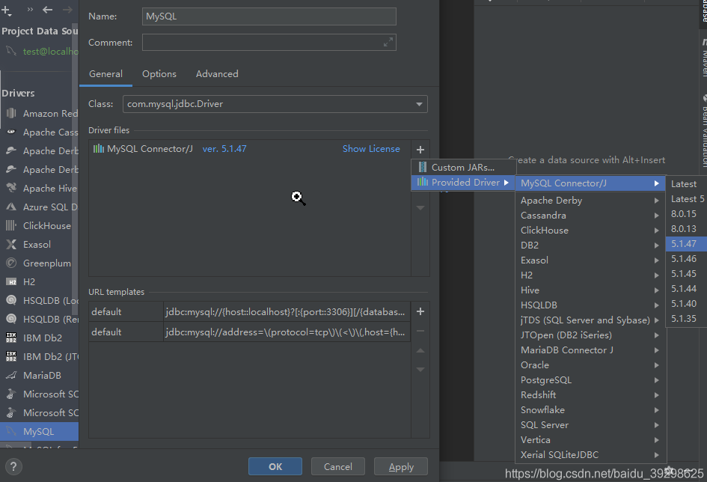Add a driver file with plus icon
The height and width of the screenshot is (482, 707).
tap(420, 149)
